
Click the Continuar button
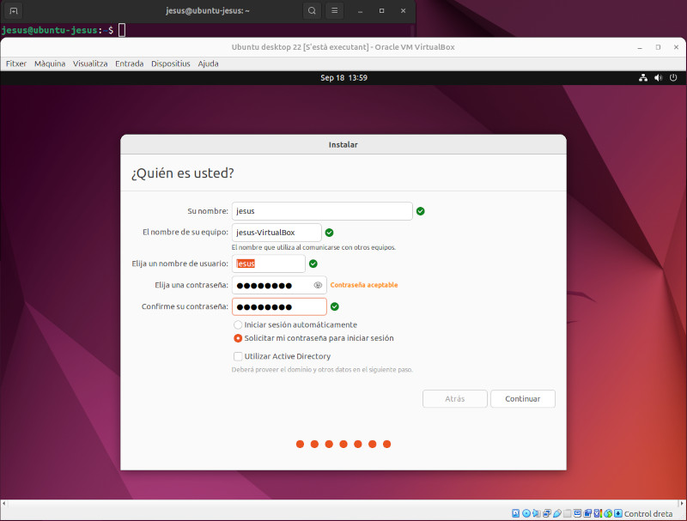[522, 399]
